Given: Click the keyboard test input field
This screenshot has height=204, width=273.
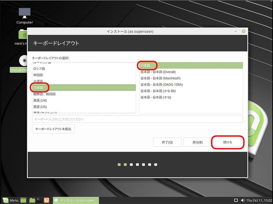Looking at the screenshot, I should tap(137, 119).
